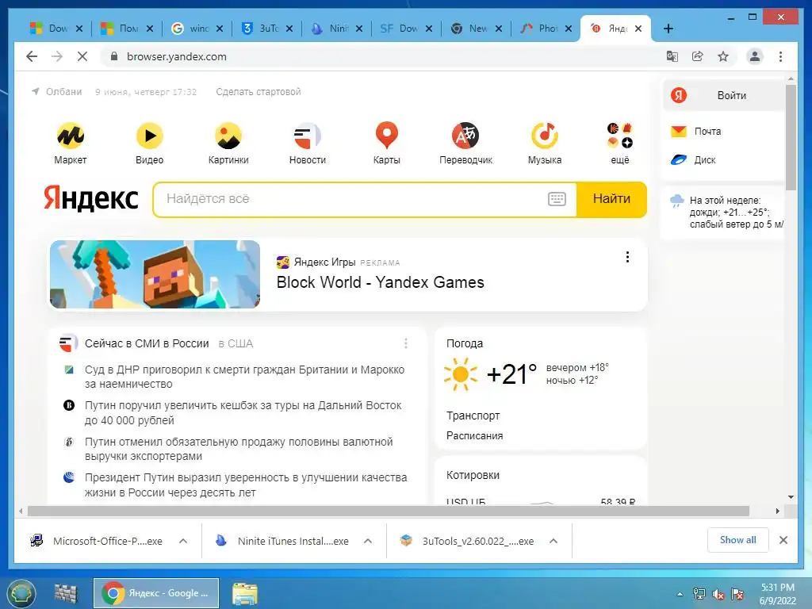812x609 pixels.
Task: Open the Переводчик service icon
Action: pos(465,136)
